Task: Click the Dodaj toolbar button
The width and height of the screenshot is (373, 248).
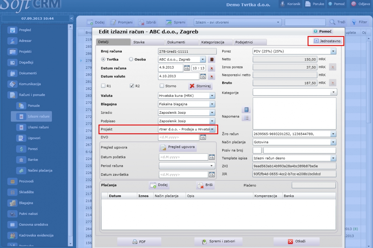Action: (96, 22)
